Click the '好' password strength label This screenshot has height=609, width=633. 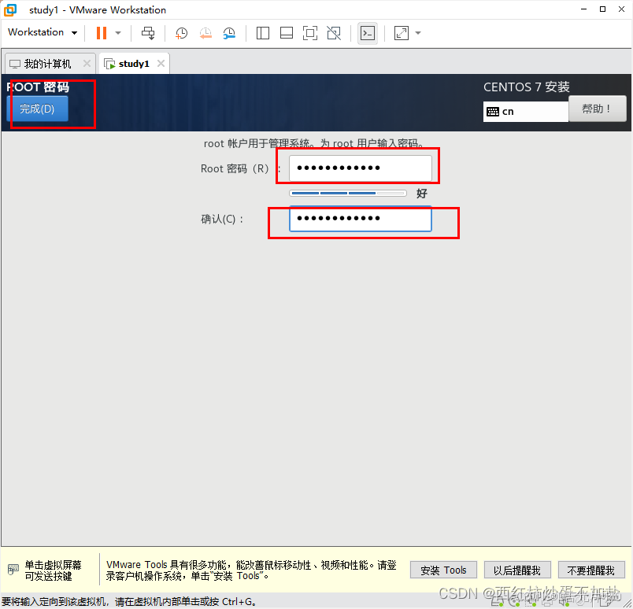pos(422,194)
